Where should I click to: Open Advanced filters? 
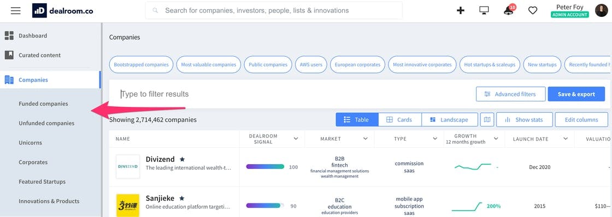(x=510, y=94)
